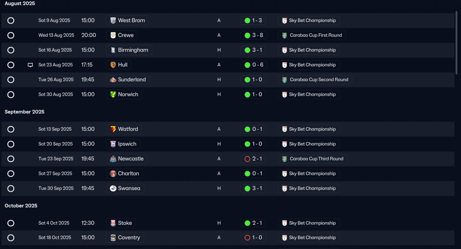Screen dimensions: 461x249
Task: Select the radio circle for Swansea fixture
Action: point(11,188)
